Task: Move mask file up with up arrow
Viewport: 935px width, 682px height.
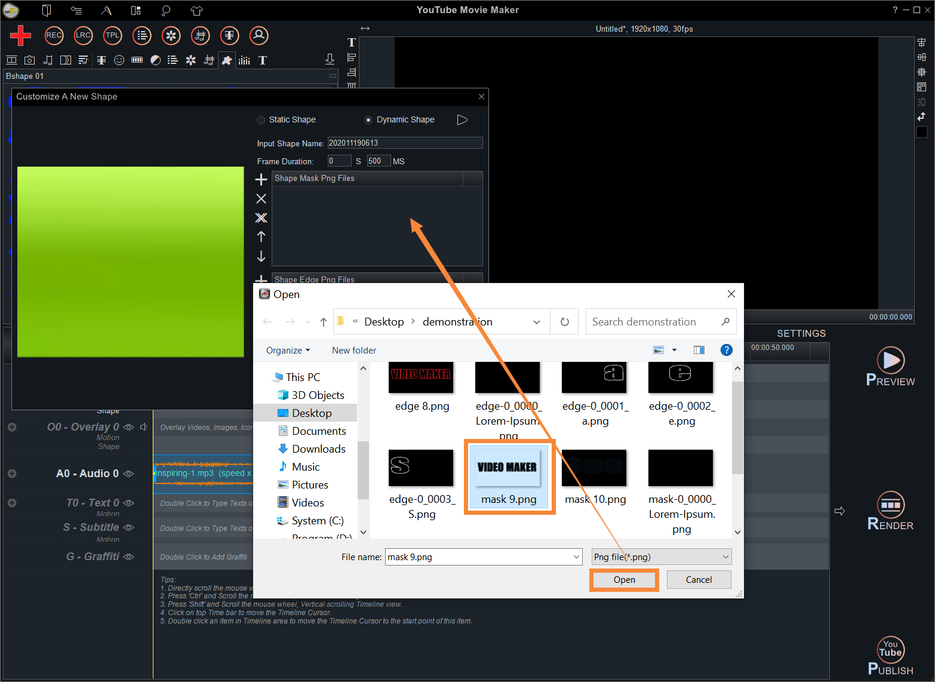Action: pyautogui.click(x=261, y=236)
